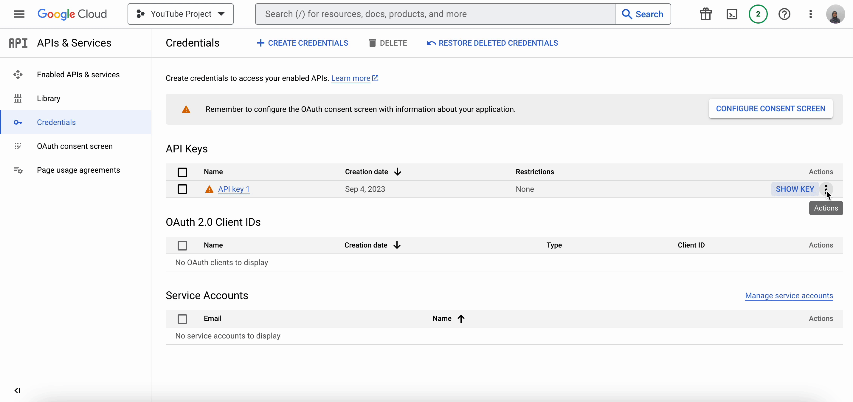Focus the resource search field

click(435, 14)
